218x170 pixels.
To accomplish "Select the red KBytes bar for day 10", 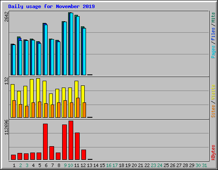I will [x=71, y=140].
